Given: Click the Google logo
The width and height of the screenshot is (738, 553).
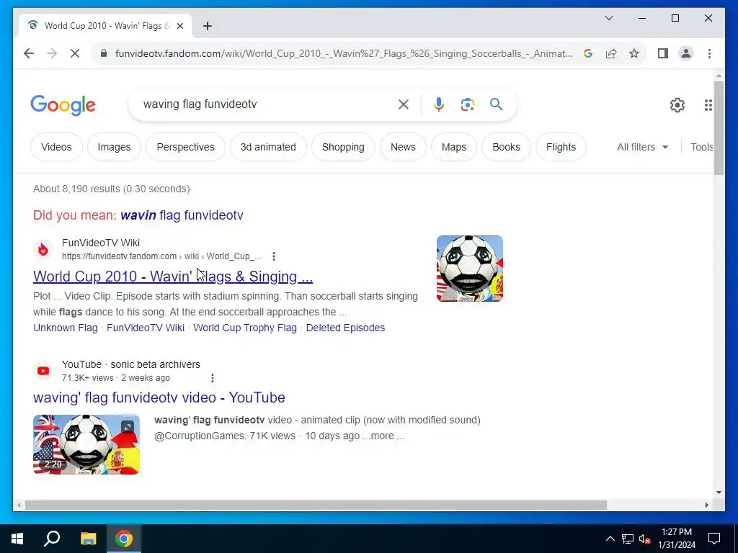Looking at the screenshot, I should pos(63,105).
